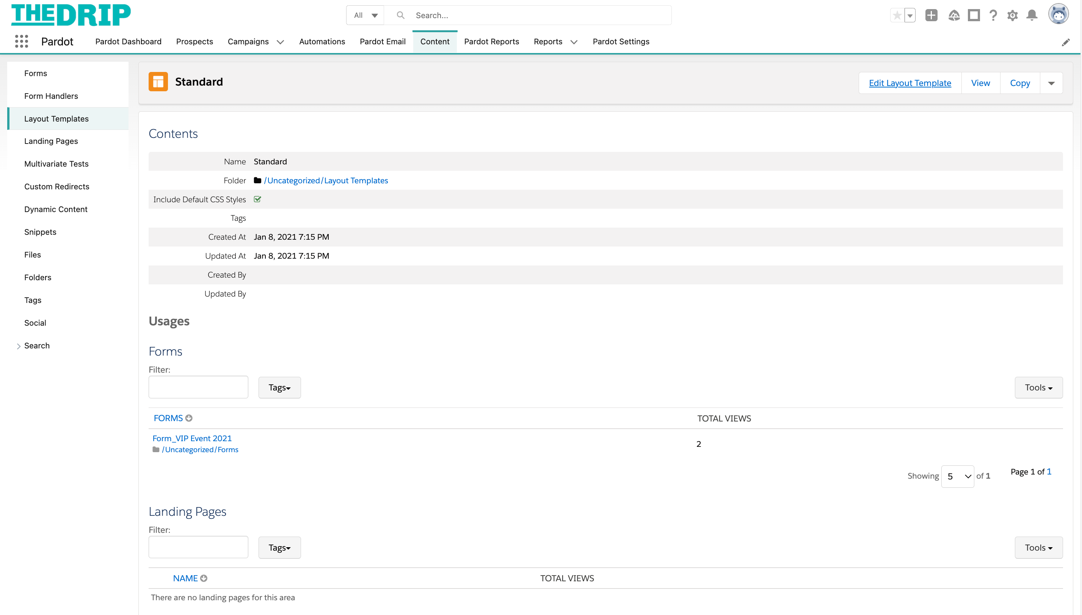This screenshot has width=1082, height=615.
Task: Click the favorites star icon
Action: 897,16
